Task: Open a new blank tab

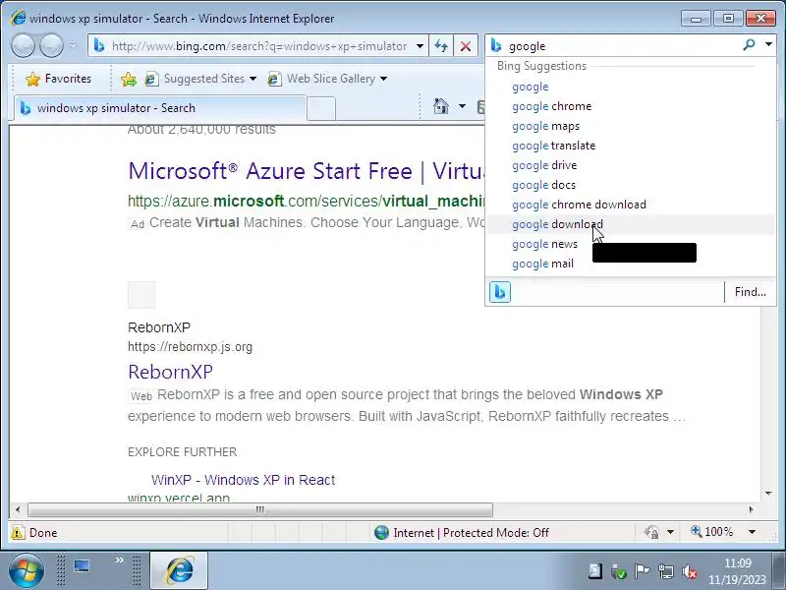Action: click(321, 108)
